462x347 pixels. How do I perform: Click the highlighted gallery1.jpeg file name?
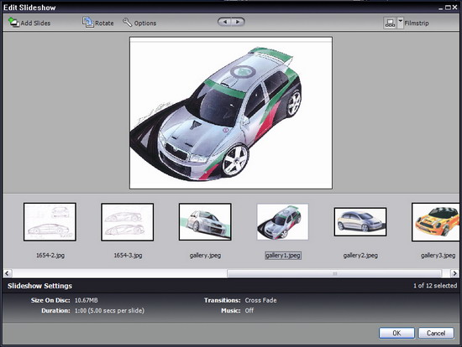283,256
